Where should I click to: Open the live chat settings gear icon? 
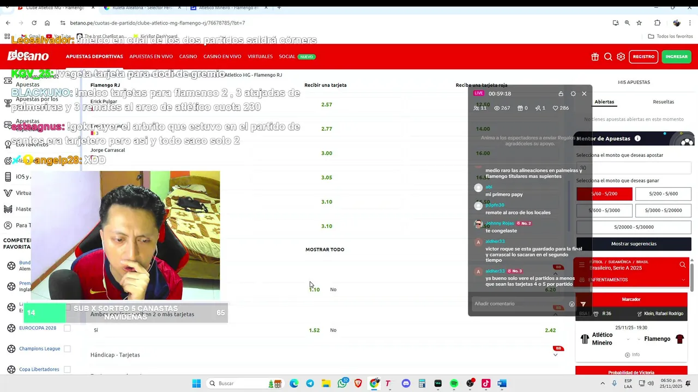tap(573, 94)
